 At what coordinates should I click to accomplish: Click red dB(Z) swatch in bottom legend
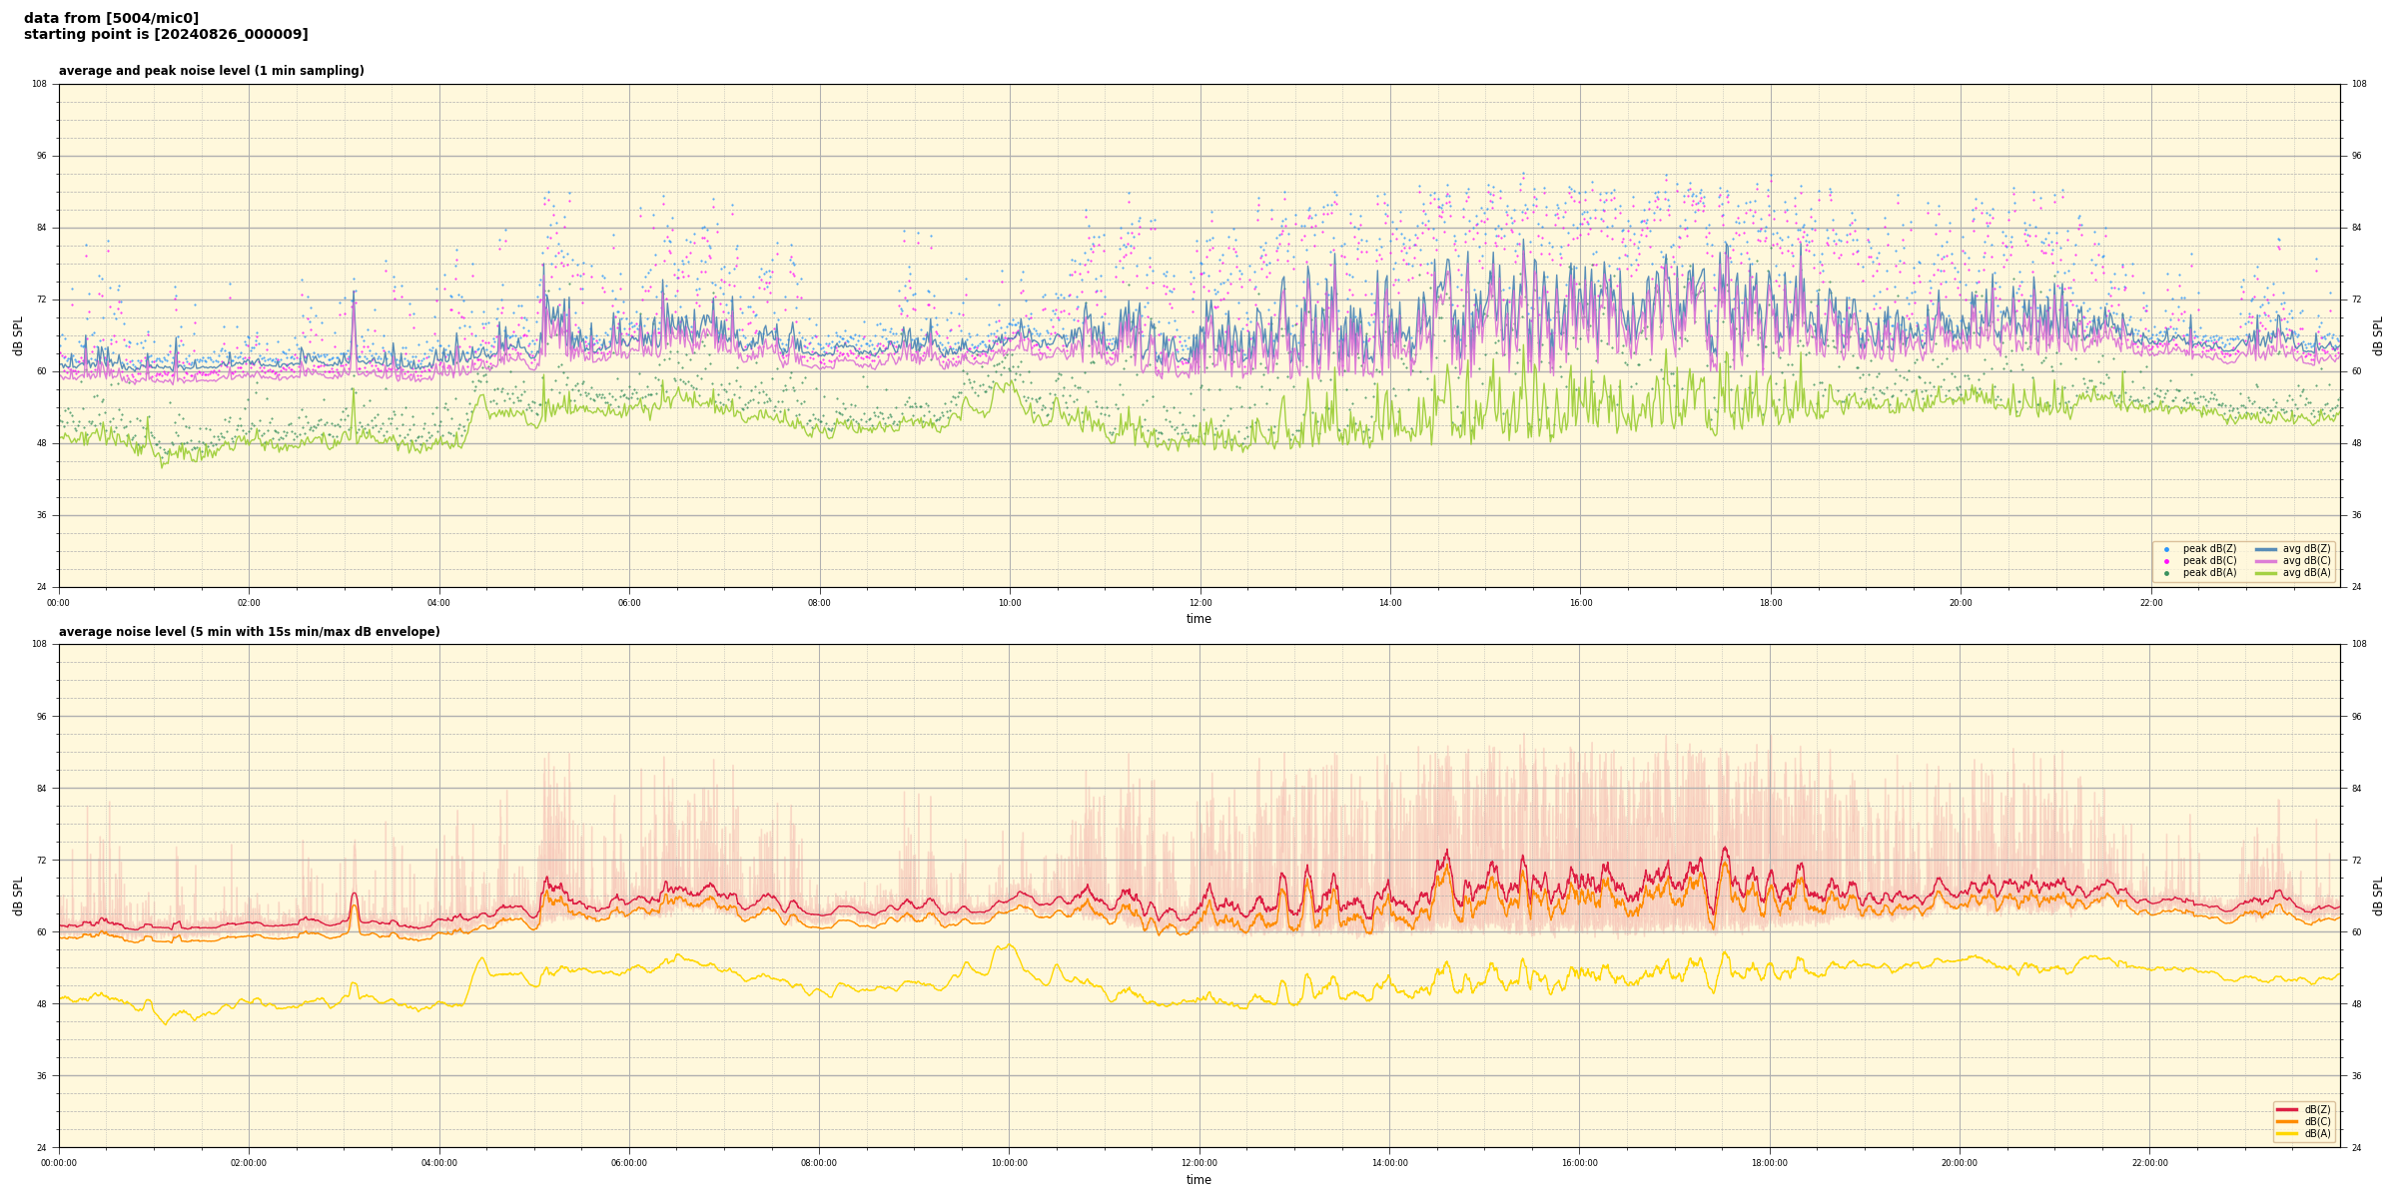2286,1109
